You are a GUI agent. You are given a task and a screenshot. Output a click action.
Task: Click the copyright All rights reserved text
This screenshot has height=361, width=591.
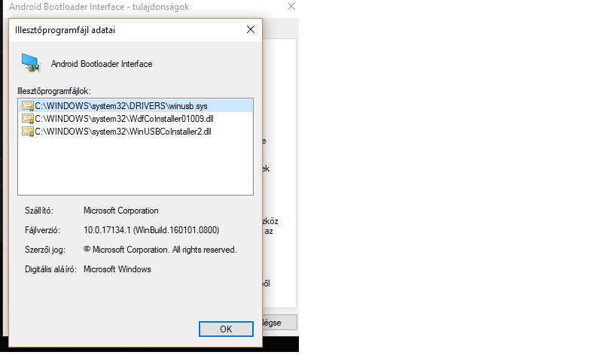coord(160,250)
